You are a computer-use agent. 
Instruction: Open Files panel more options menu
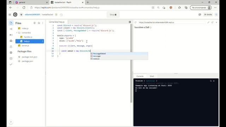click(x=42, y=23)
